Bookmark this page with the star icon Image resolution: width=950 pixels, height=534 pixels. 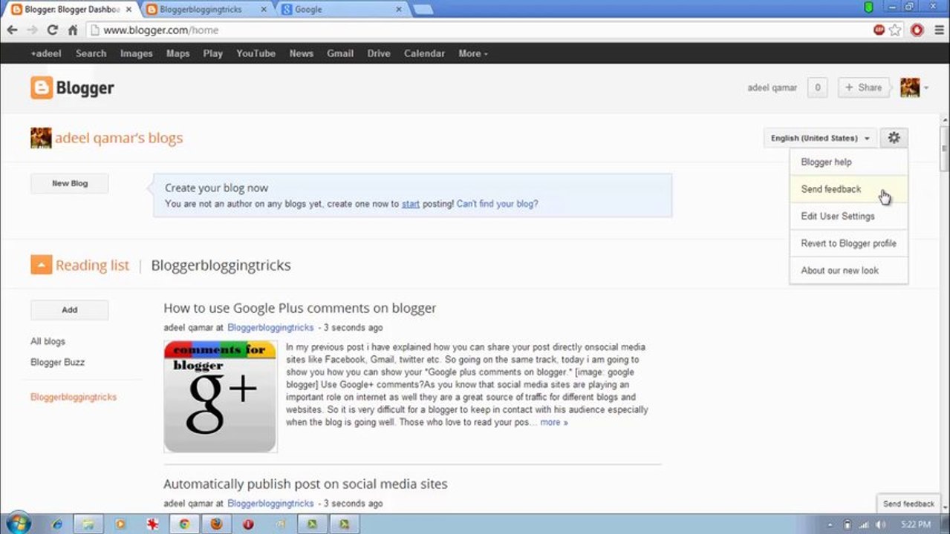[895, 30]
